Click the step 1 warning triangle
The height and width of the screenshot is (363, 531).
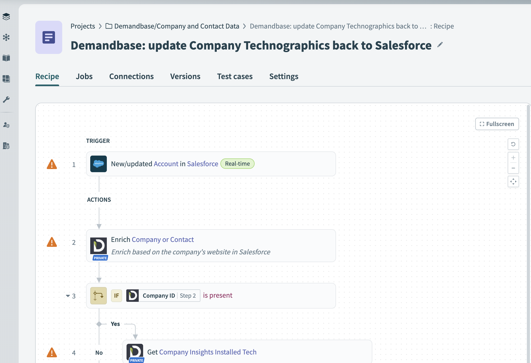(52, 164)
